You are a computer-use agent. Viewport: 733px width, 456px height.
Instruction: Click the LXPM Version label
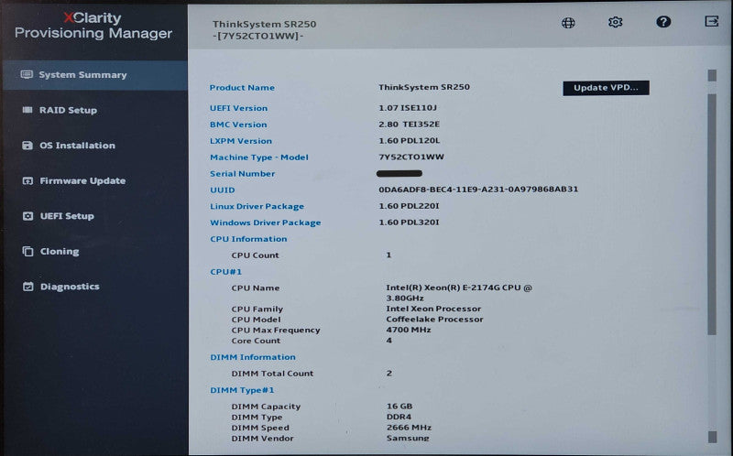tap(241, 141)
